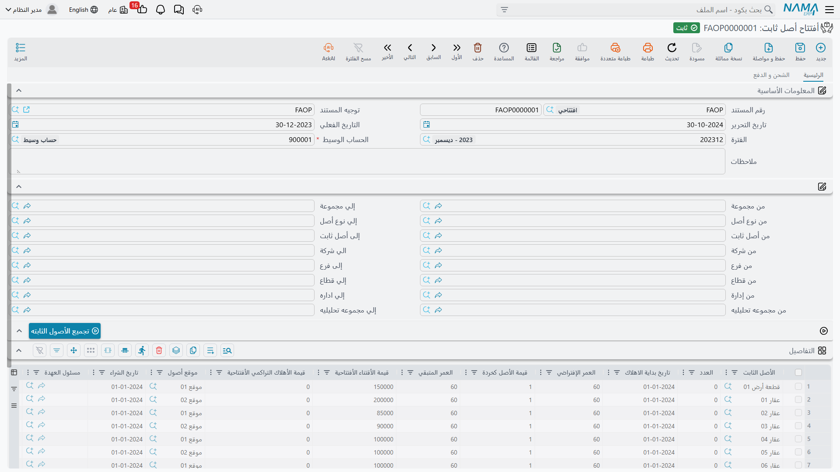Viewport: 840px width, 472px height.
Task: Click the details grid layers icon
Action: pyautogui.click(x=176, y=351)
